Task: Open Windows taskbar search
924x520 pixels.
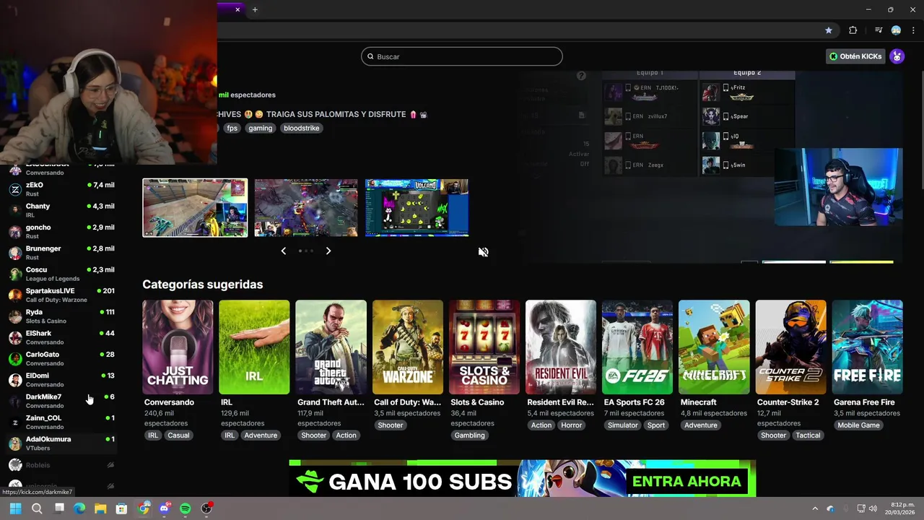Action: [x=37, y=508]
